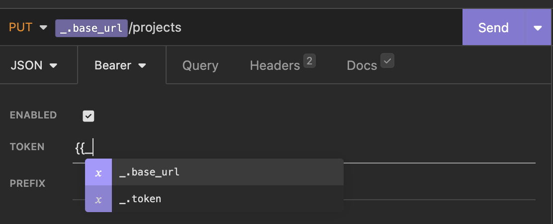Screen dimensions: 553x224
Task: Click the Headers count badge
Action: point(309,61)
